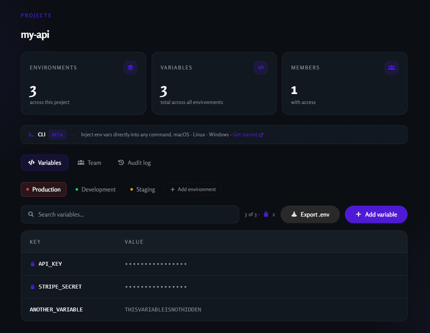Click the Add variable button
This screenshot has height=333, width=430.
click(376, 214)
